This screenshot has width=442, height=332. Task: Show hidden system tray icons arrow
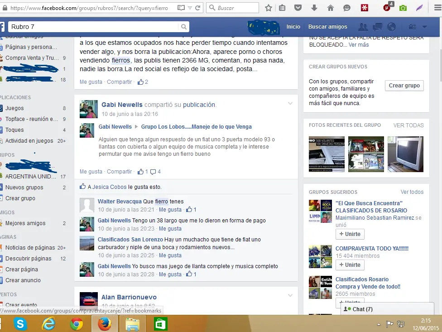point(379,324)
